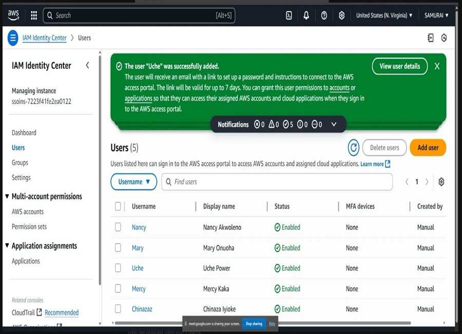
Task: Open the Recommended link beside CloudTrail
Action: (x=62, y=312)
